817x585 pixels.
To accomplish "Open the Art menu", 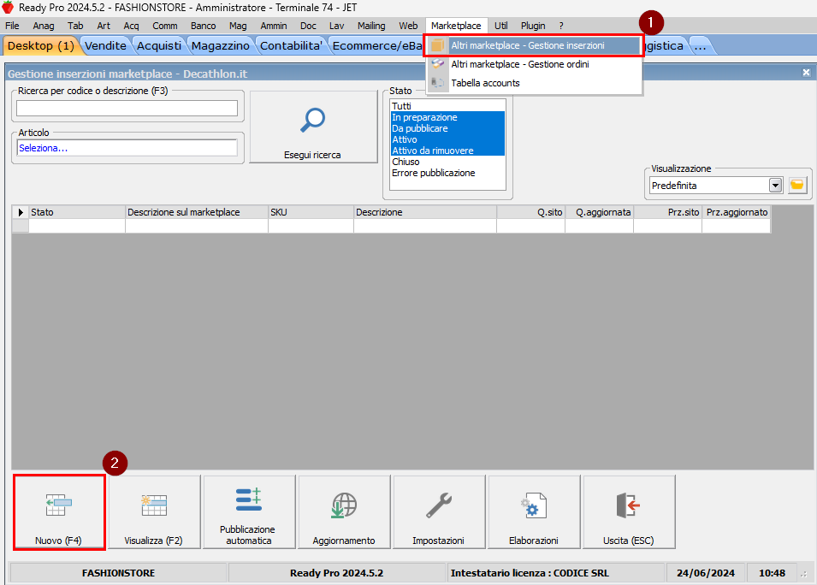I will [104, 26].
